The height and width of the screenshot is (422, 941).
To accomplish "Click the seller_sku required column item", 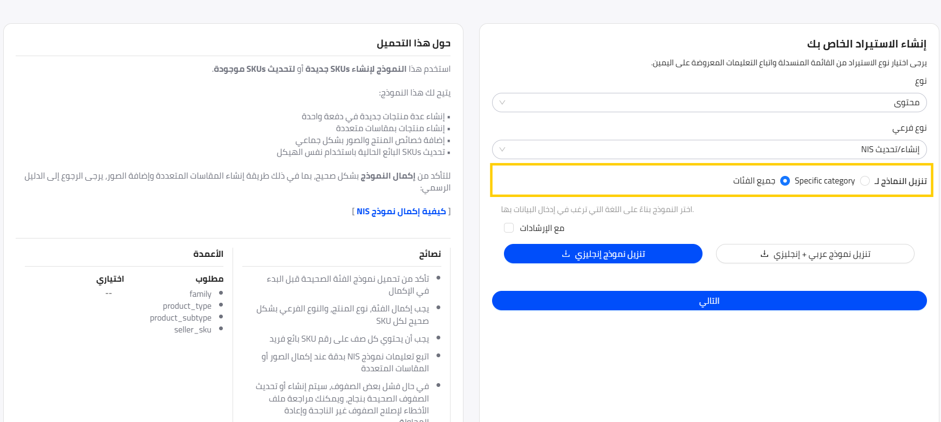I will [193, 330].
